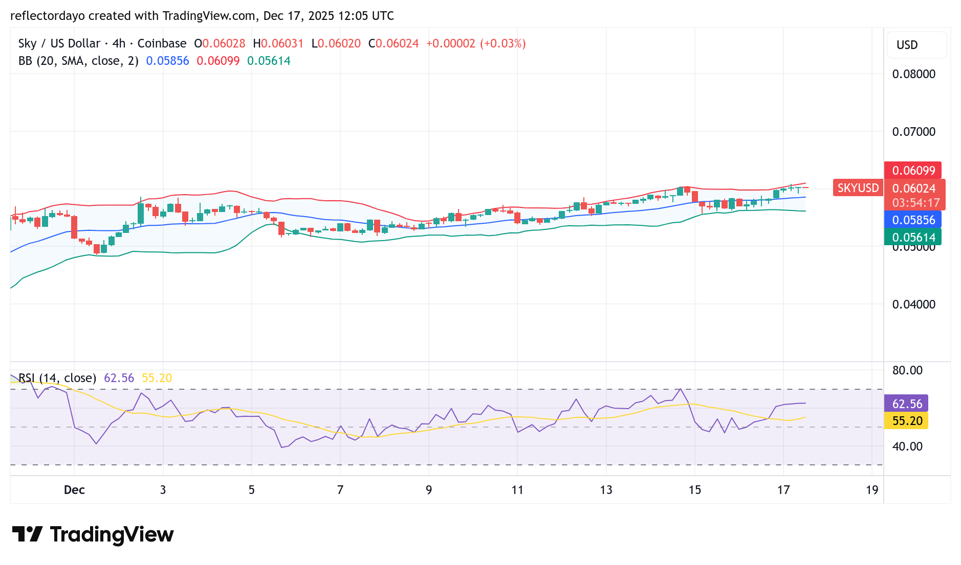Click the +0.00002 (+0.03%) change value

pyautogui.click(x=476, y=43)
